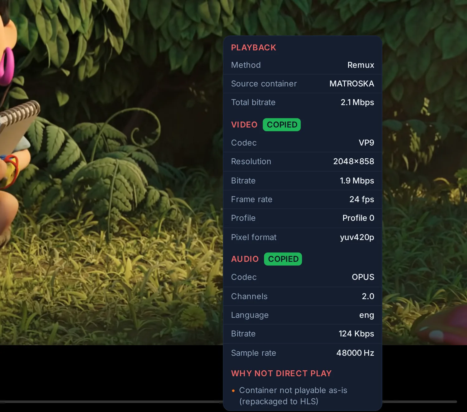Click the COPIED badge beside VIDEO
The image size is (467, 412).
point(282,125)
